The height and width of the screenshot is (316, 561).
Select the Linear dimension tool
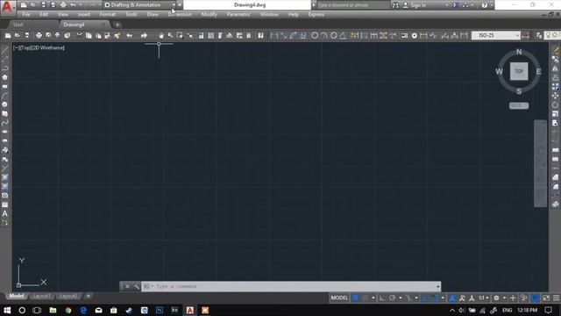(x=274, y=35)
